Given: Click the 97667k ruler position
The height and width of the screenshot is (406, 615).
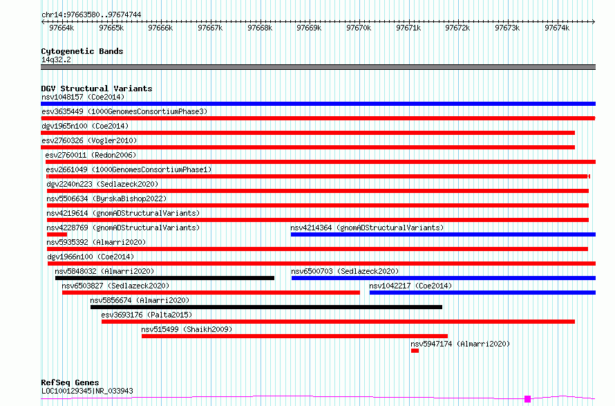Looking at the screenshot, I should coord(210,28).
